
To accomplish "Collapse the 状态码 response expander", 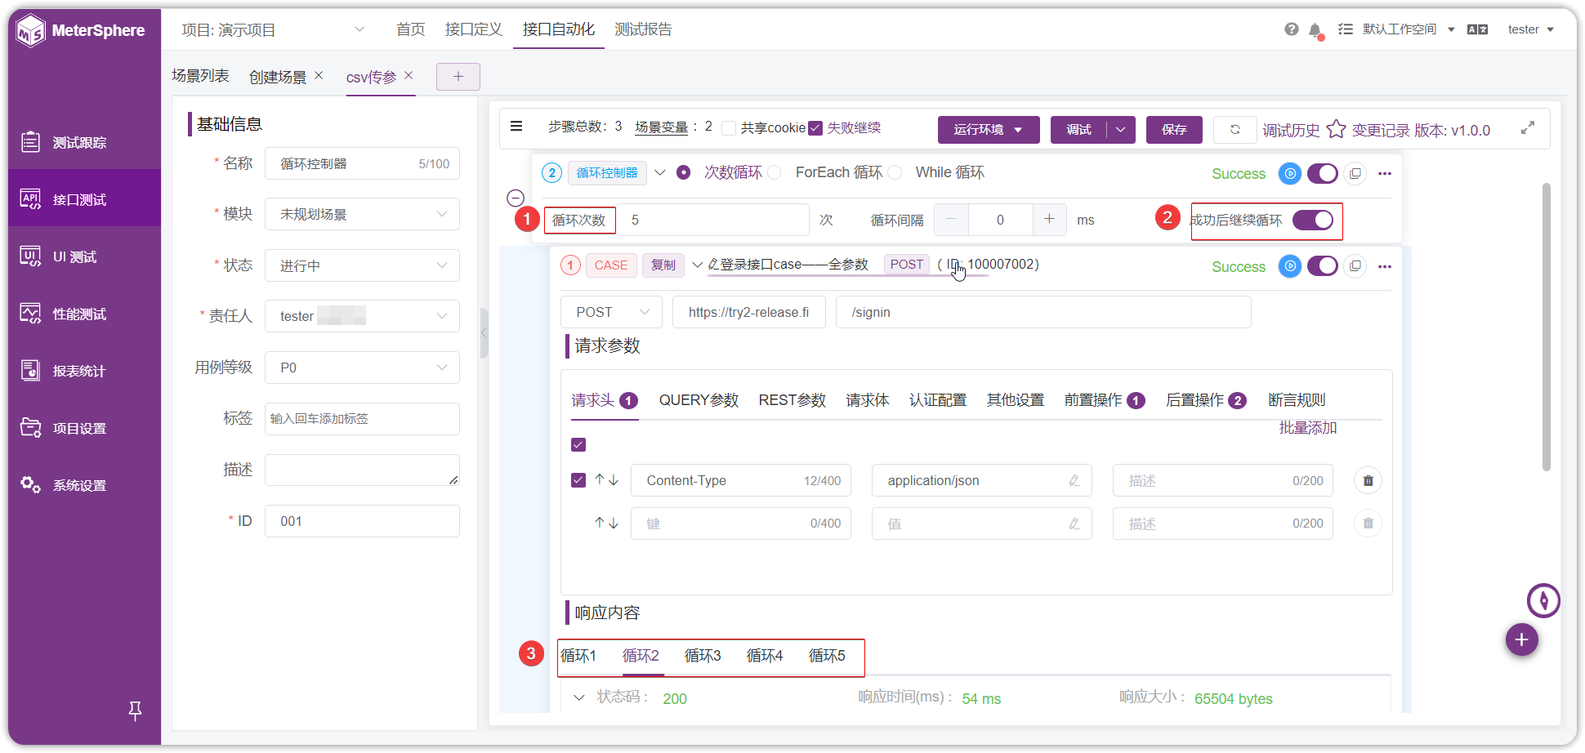I will click(x=579, y=697).
